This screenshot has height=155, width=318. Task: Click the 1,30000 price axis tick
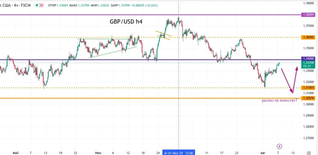point(309,104)
